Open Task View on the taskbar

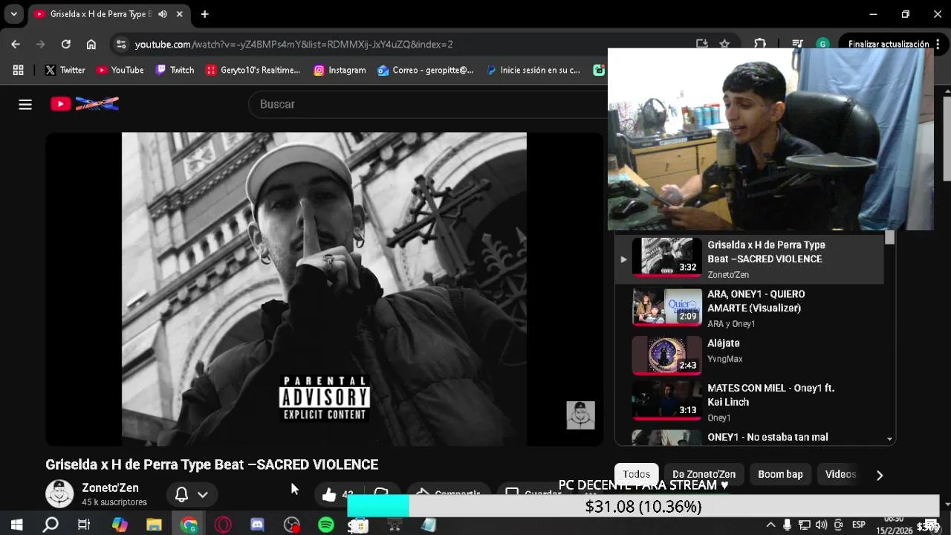[x=84, y=525]
